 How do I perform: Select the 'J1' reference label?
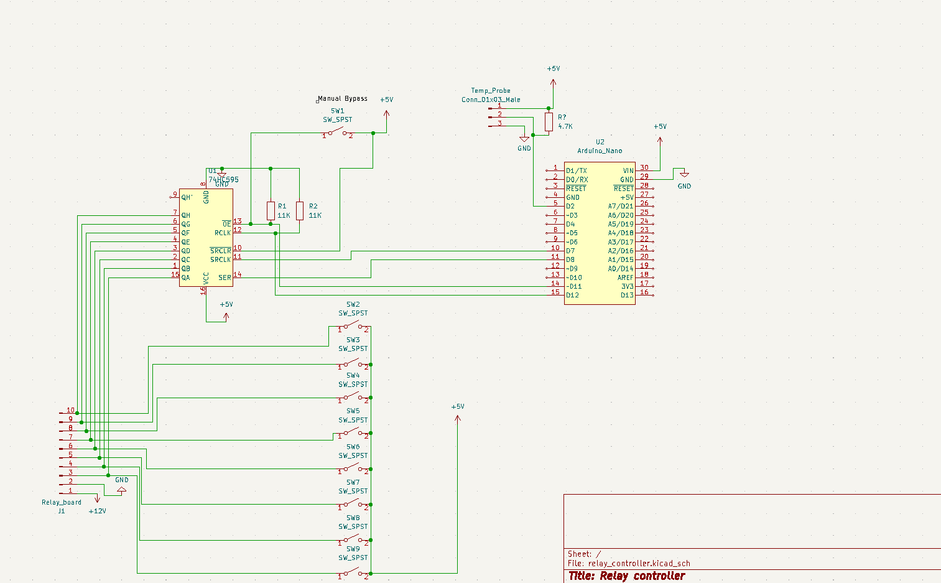point(62,511)
